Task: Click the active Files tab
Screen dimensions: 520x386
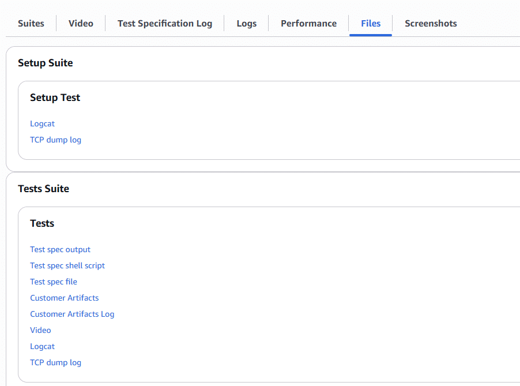Action: click(371, 24)
